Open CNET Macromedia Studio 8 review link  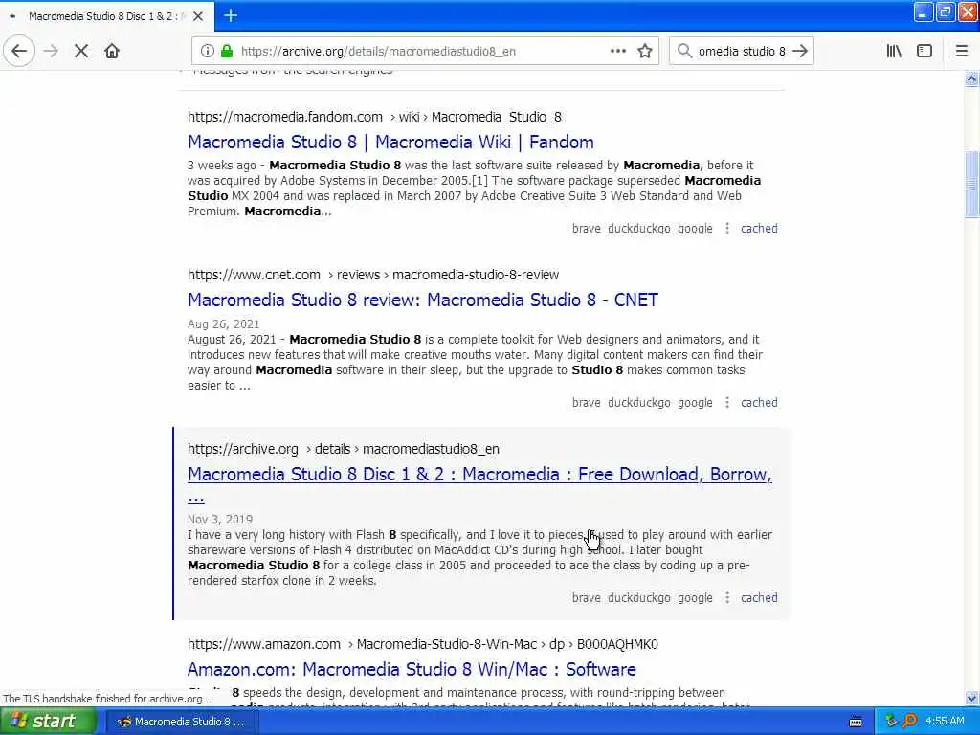click(x=422, y=300)
